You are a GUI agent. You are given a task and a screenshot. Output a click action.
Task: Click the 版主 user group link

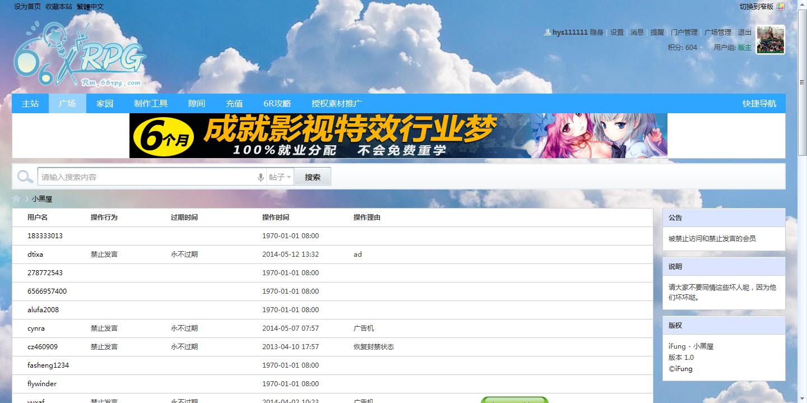745,48
